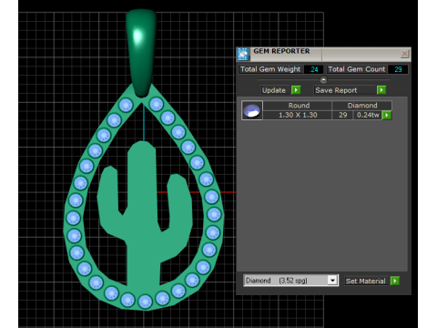Image resolution: width=437 pixels, height=328 pixels.
Task: Click the 0.24tw weight cell
Action: tap(368, 115)
